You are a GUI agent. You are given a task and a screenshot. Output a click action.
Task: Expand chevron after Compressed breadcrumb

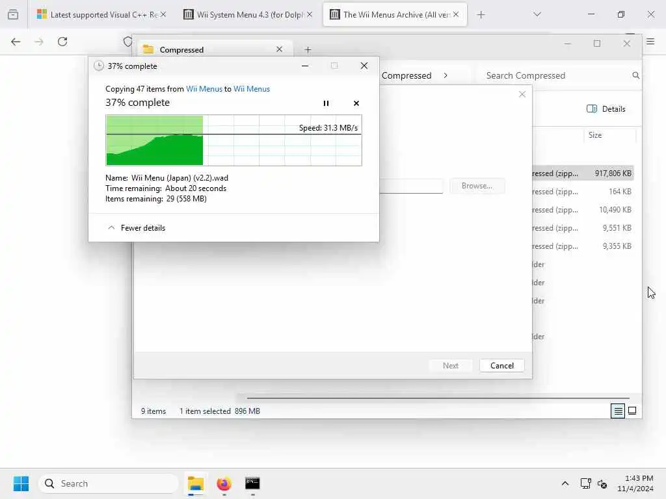pyautogui.click(x=445, y=75)
